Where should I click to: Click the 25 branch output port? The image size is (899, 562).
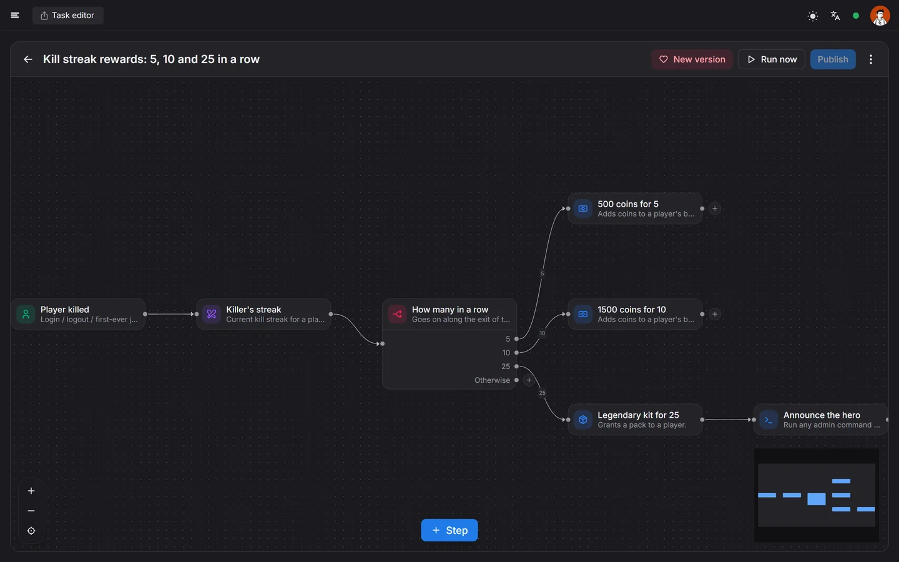tap(516, 367)
